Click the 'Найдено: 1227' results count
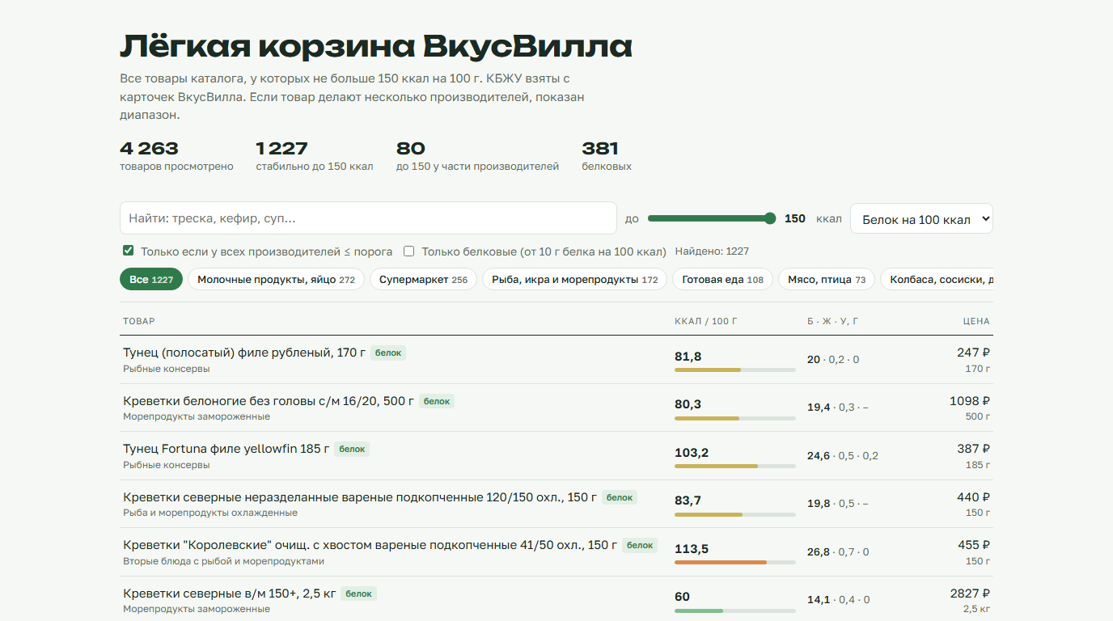1113x621 pixels. click(x=712, y=251)
